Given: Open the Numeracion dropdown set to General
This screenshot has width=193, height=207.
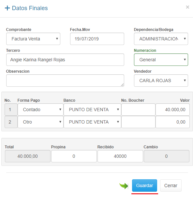Looking at the screenshot, I should [x=161, y=60].
